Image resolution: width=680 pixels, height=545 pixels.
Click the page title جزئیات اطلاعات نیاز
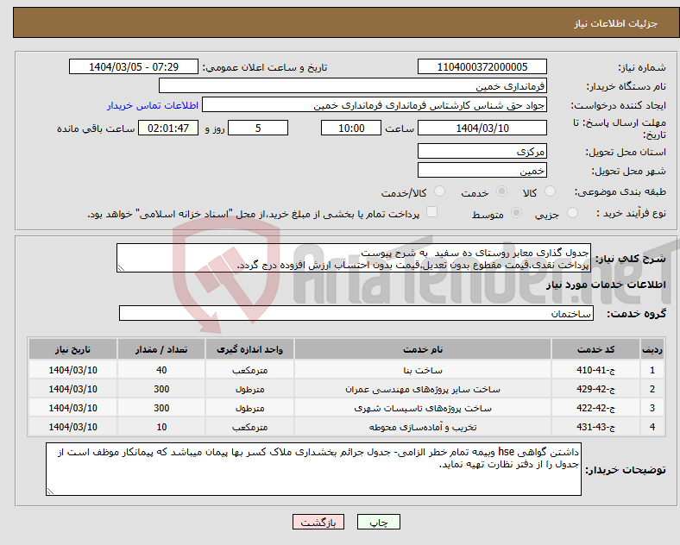click(x=616, y=23)
